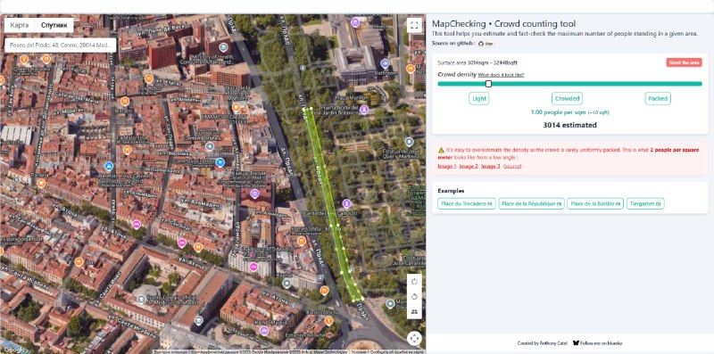Toggle fullscreen map view
Image resolution: width=714 pixels, height=354 pixels.
click(414, 26)
